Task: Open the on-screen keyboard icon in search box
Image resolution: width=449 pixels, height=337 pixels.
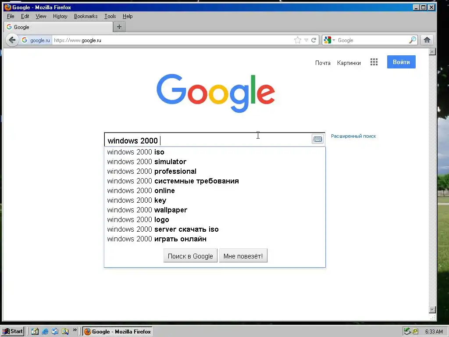Action: [x=317, y=139]
